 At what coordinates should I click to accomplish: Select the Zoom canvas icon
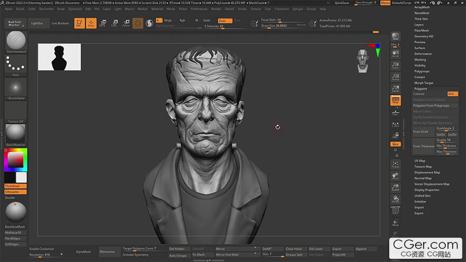point(395,65)
